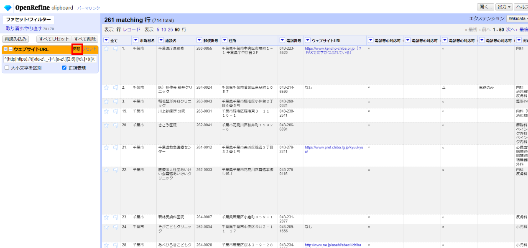Open the 郵便番号 column dropdown
Viewport: 528px width, 248px height.
click(x=199, y=41)
